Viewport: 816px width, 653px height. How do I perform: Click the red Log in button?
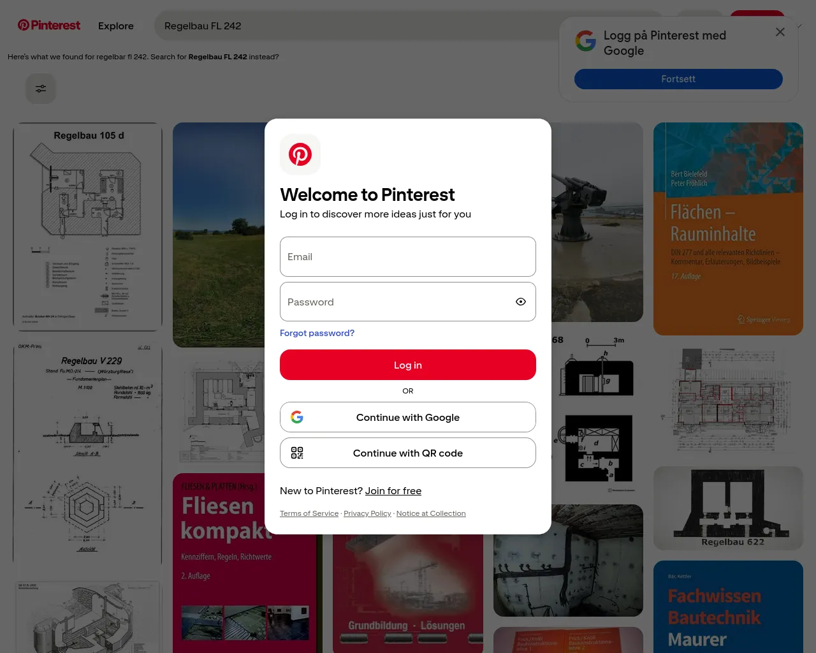[x=408, y=365]
